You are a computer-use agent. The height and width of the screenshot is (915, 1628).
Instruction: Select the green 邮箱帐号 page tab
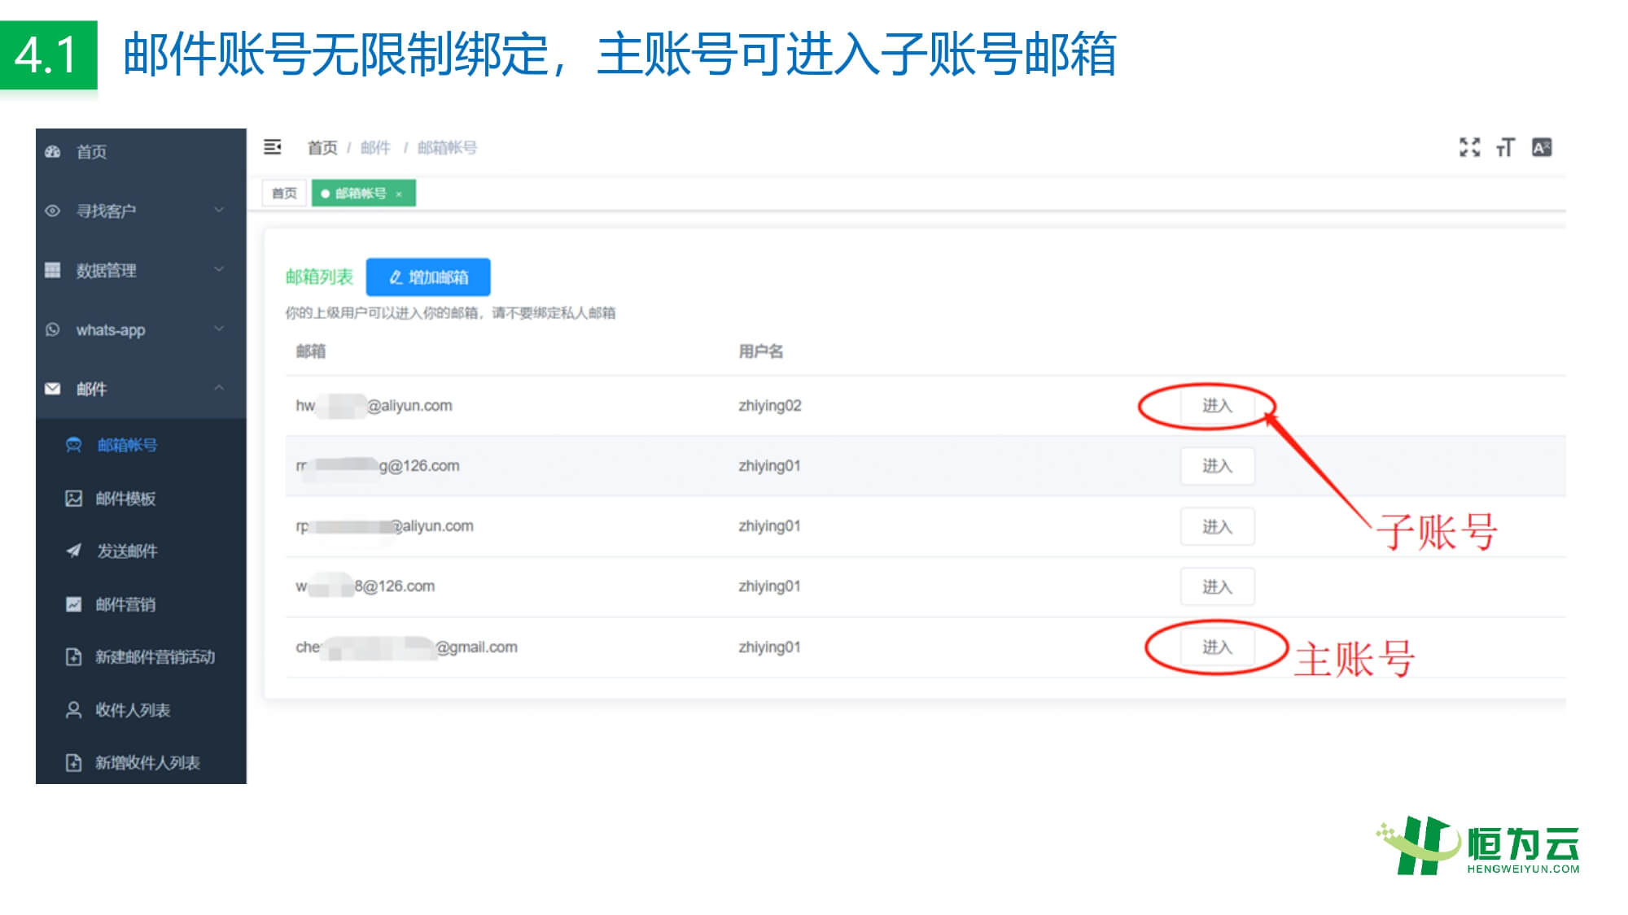(x=363, y=194)
